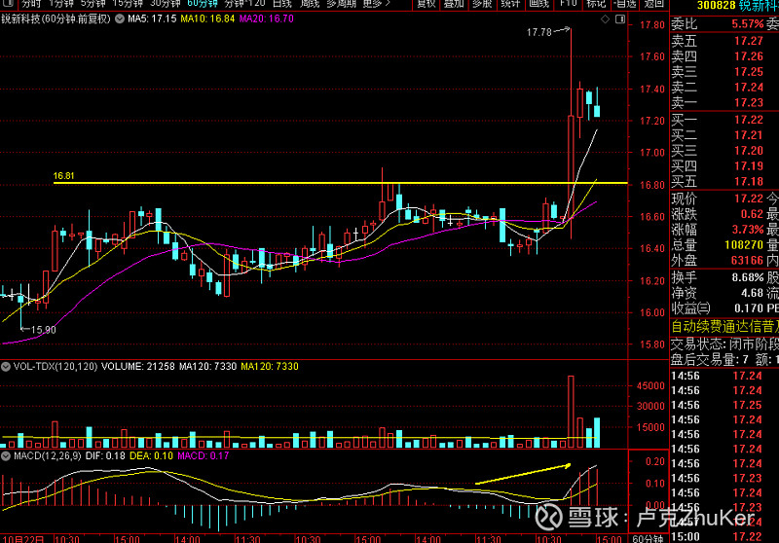The height and width of the screenshot is (543, 779).
Task: Select the 15分钟 period tab
Action: 128,4
